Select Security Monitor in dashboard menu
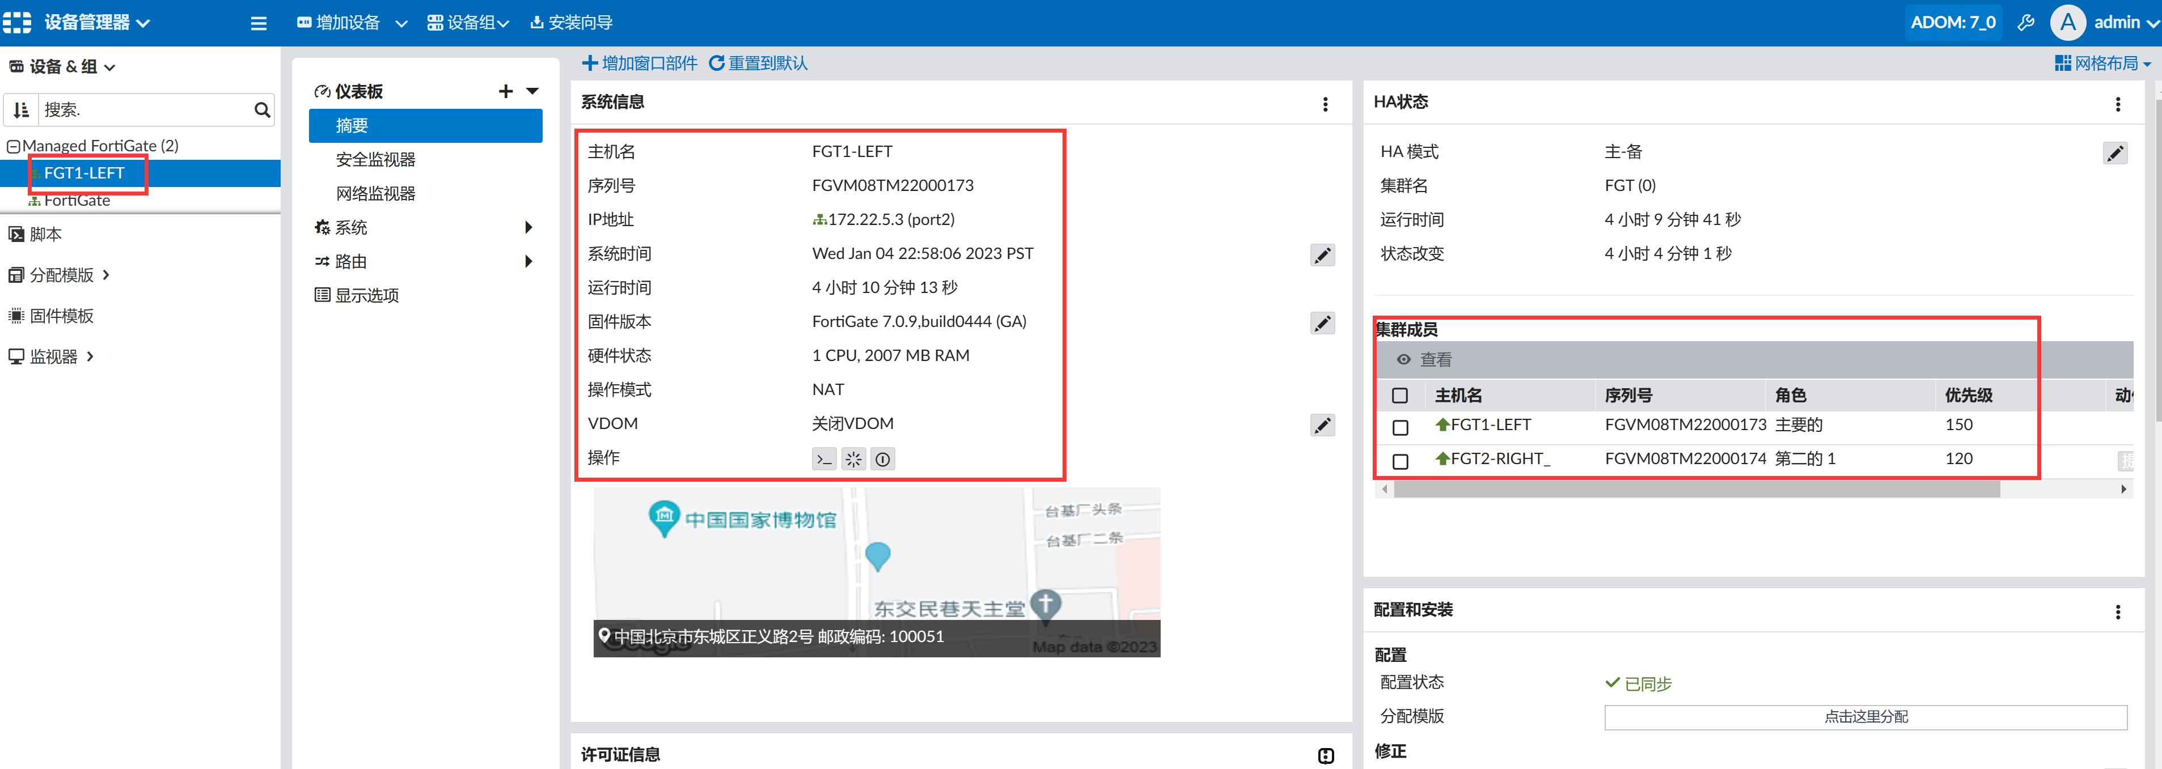Viewport: 2162px width, 769px height. tap(375, 159)
